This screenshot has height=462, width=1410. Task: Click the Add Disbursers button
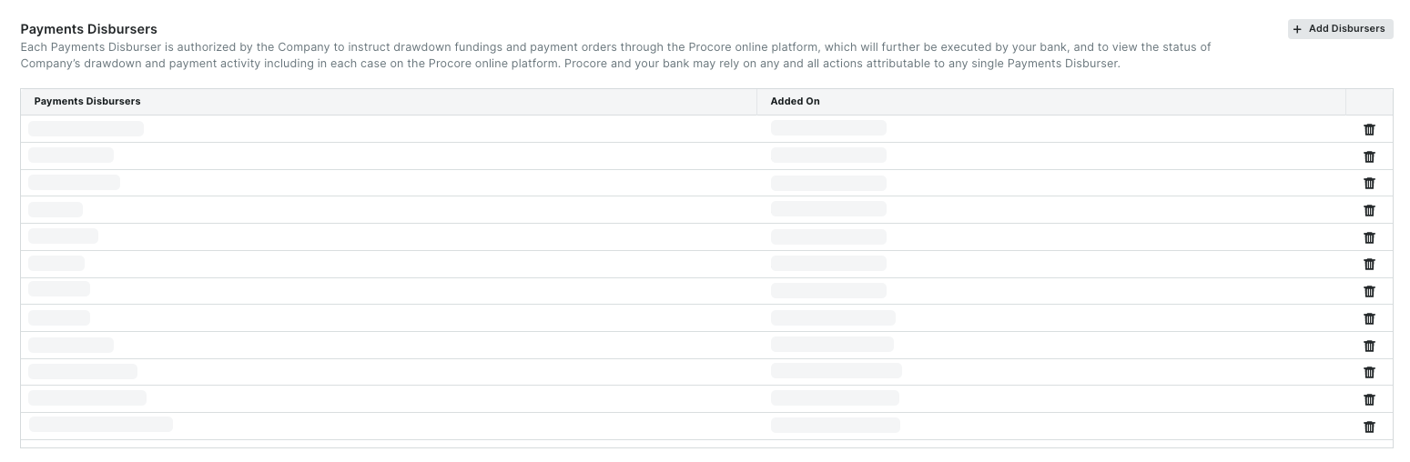pyautogui.click(x=1340, y=29)
